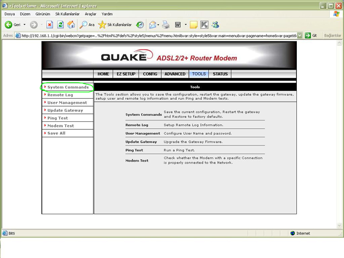Click the scrollbar down arrow
This screenshot has width=344, height=258.
(339, 225)
